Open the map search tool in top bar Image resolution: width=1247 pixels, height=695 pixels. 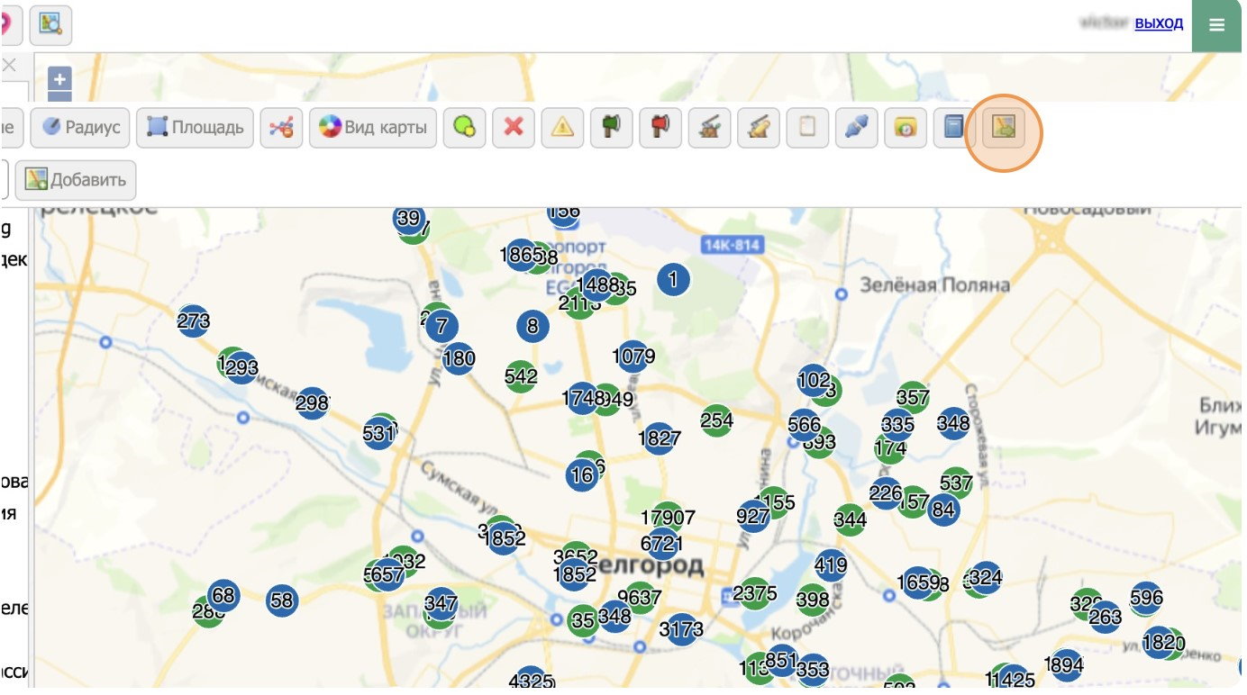pyautogui.click(x=50, y=25)
